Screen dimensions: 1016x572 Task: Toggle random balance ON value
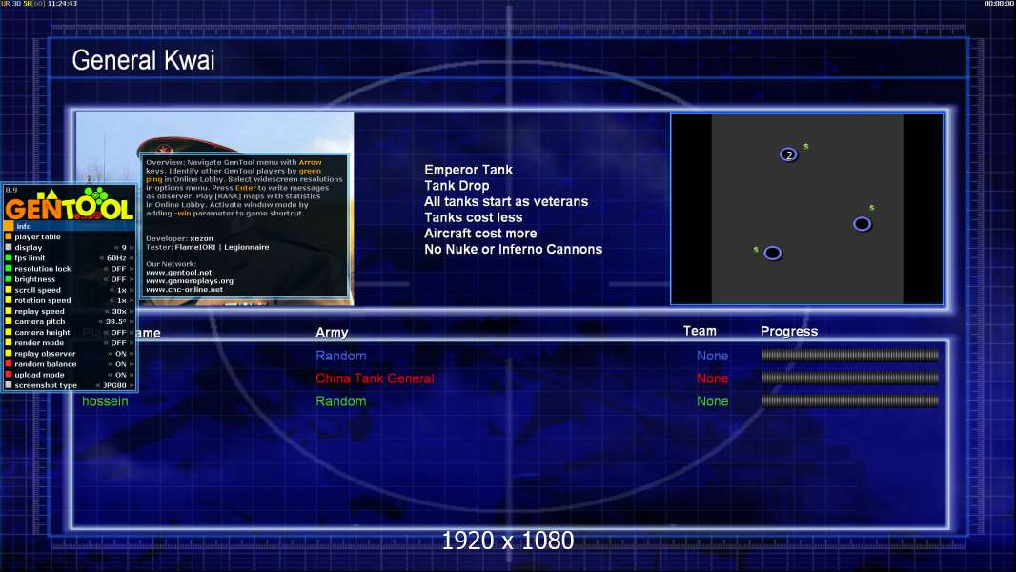point(120,363)
